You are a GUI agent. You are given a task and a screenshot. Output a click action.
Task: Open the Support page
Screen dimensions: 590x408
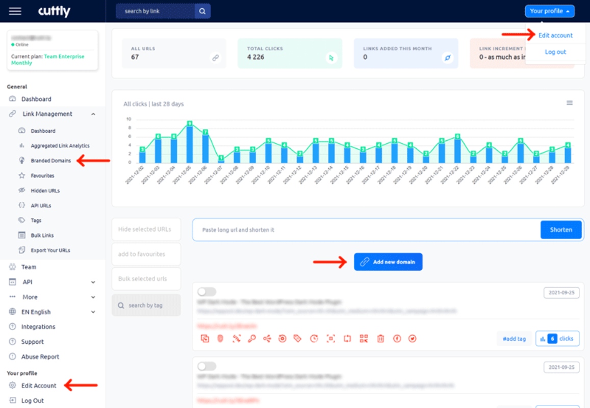click(32, 342)
